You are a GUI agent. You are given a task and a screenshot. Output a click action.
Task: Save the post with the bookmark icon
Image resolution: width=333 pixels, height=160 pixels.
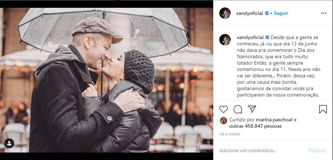tap(323, 109)
